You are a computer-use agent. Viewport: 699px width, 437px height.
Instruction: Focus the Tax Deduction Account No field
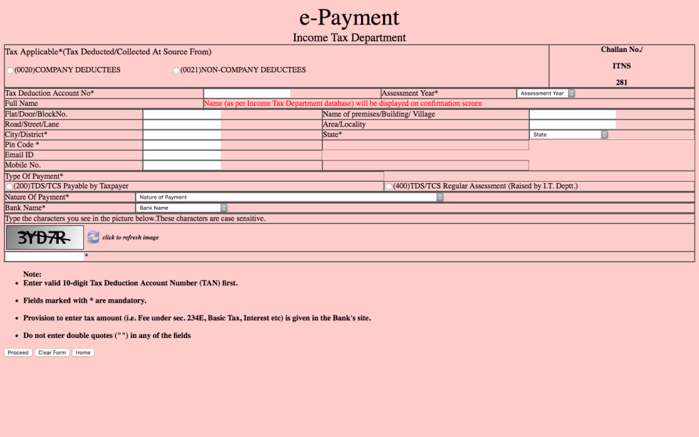pos(246,94)
